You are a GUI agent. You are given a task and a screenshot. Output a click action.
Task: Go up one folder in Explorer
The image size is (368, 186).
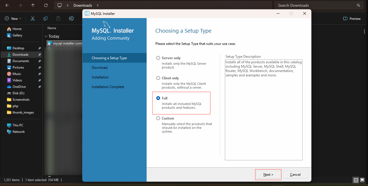pos(33,5)
